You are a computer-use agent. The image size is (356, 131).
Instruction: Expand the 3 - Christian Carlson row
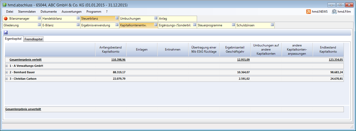tap(6, 79)
